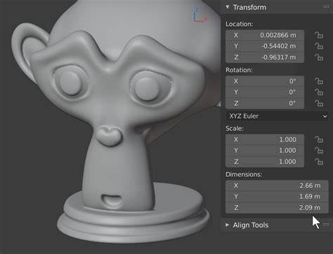The image size is (333, 254).
Task: Lock the Scale Z value
Action: point(319,161)
